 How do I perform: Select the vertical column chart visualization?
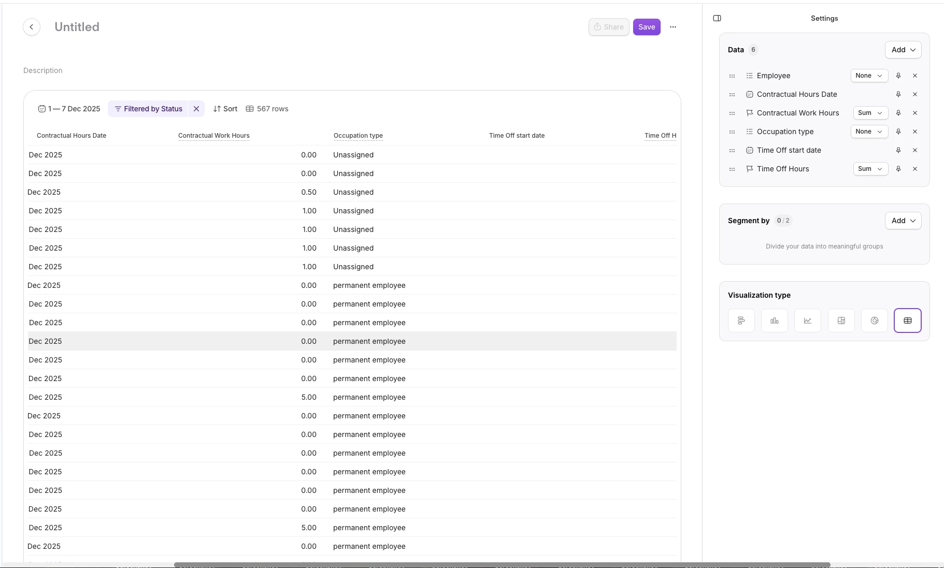pos(775,321)
